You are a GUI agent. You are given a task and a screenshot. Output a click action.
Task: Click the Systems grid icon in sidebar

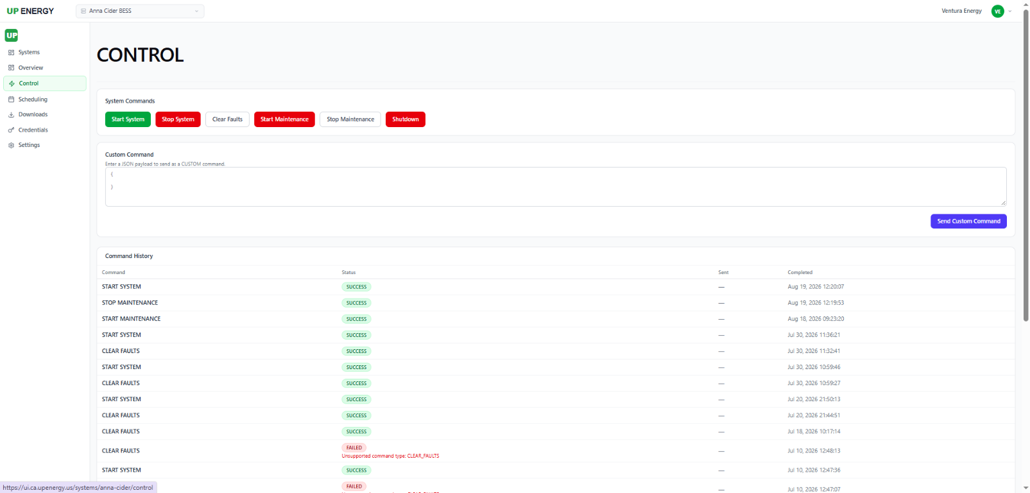coord(11,53)
